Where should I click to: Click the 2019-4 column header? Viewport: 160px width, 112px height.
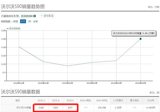coord(56,100)
